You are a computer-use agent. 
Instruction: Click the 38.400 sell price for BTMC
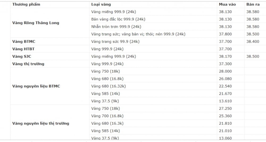[253, 41]
